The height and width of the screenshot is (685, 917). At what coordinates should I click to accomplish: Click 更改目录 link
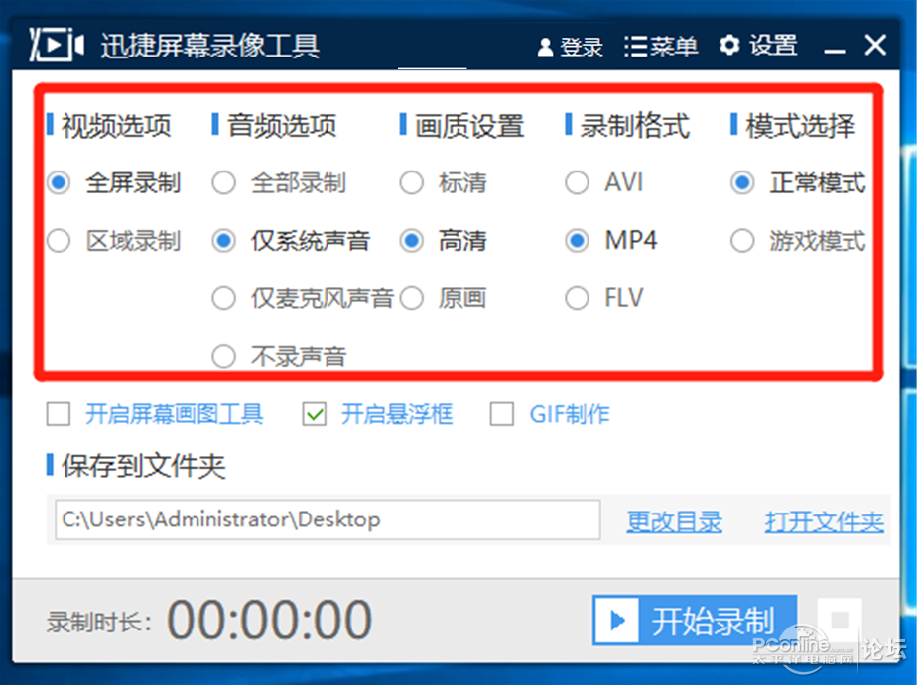674,521
